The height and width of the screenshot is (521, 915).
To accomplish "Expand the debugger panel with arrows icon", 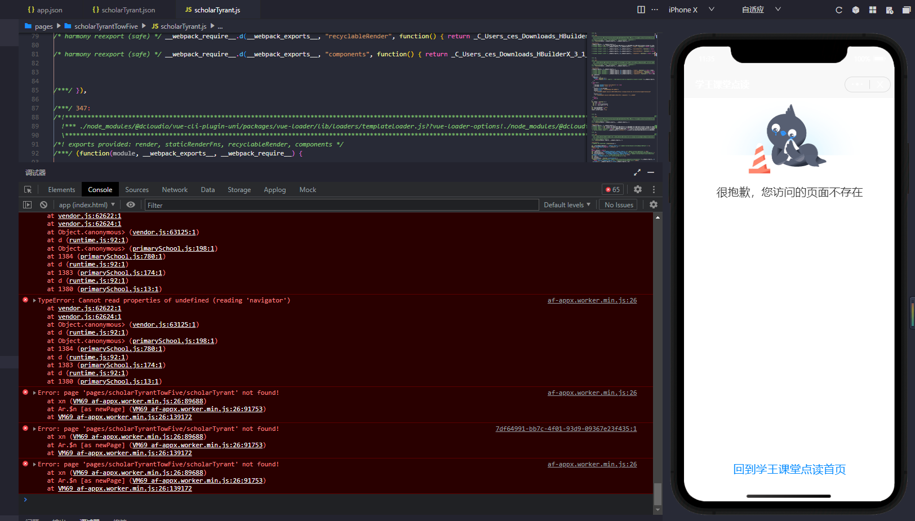I will coord(637,172).
